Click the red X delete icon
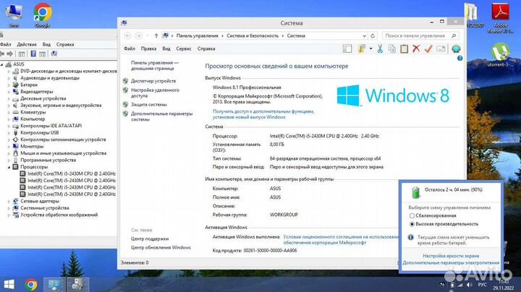Screen dimensions: 521x292 pos(416,48)
